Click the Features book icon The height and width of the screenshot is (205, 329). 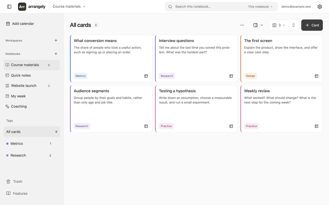(8, 193)
